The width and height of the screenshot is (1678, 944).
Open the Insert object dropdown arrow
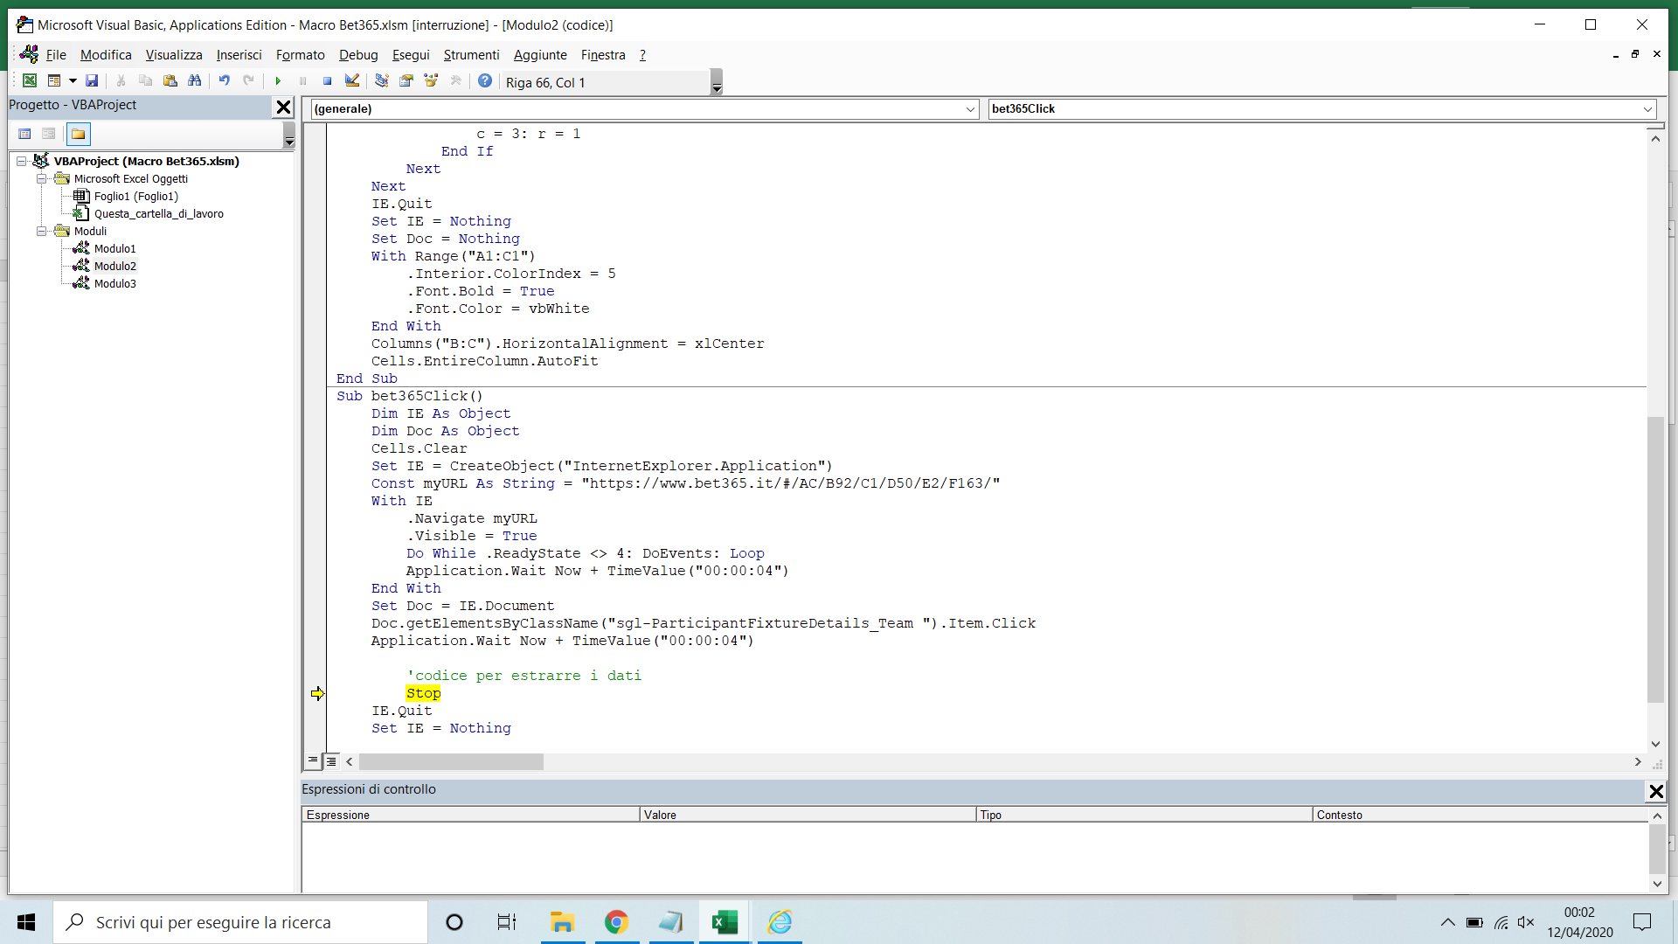73,81
